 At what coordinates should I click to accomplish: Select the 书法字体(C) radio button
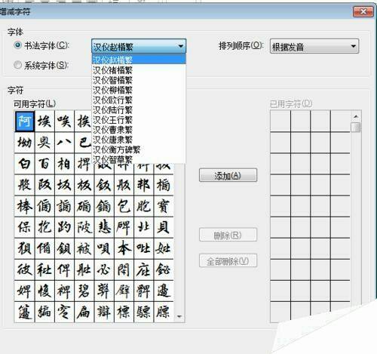17,45
